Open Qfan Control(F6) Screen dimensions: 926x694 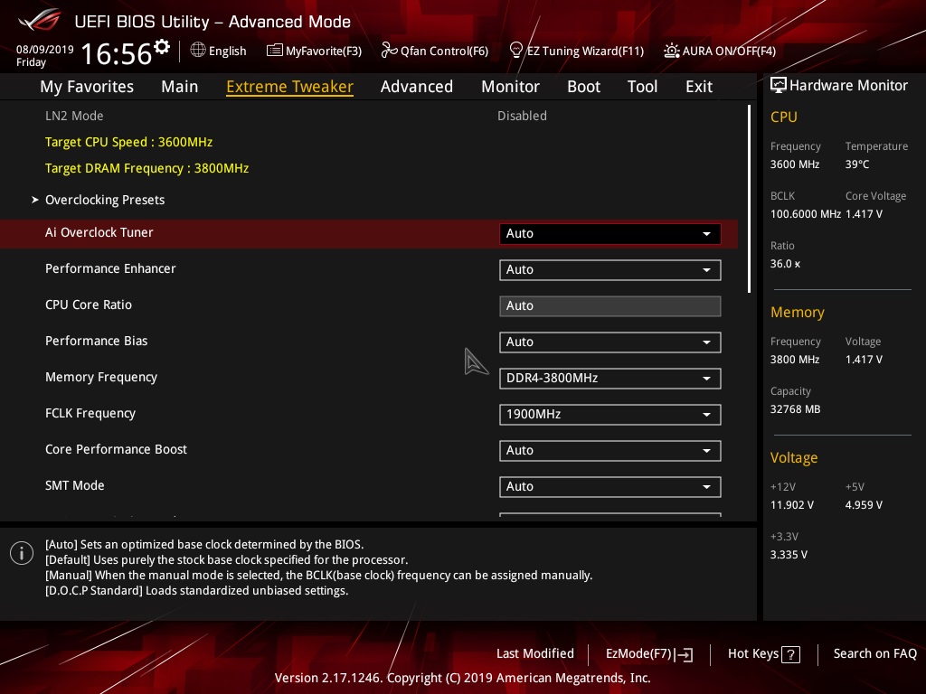[x=435, y=51]
